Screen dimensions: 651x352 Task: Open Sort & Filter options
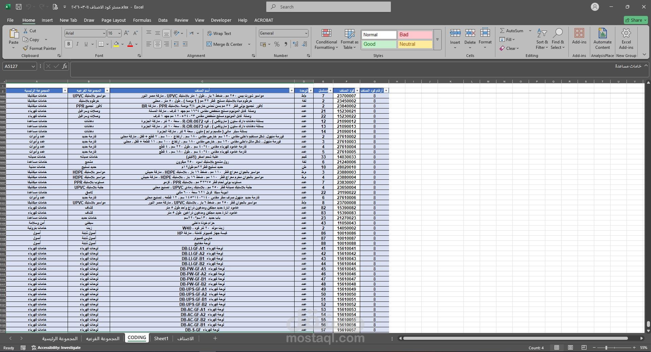542,39
